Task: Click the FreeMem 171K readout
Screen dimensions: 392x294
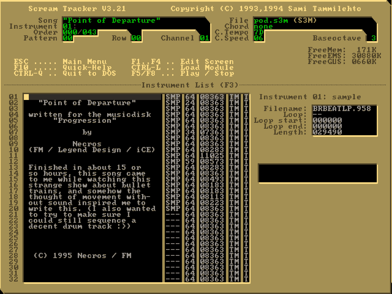Action: click(342, 50)
